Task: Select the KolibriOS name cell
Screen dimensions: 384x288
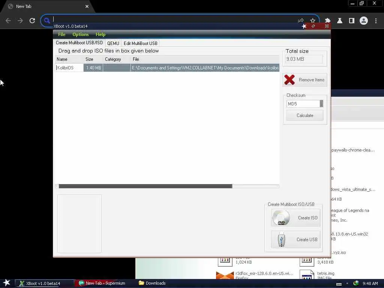Action: (69, 68)
